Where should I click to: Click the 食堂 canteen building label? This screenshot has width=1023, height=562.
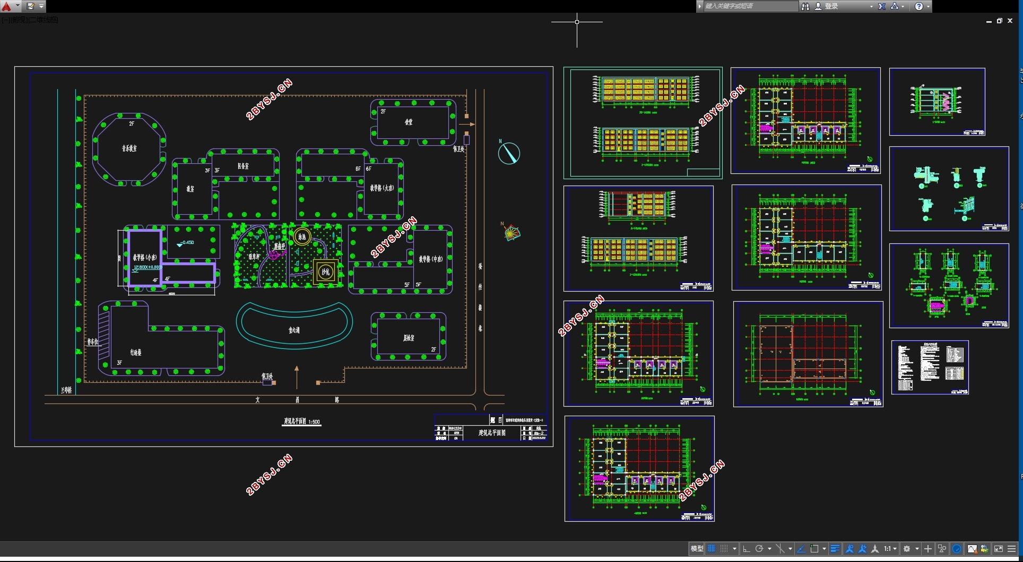[409, 122]
